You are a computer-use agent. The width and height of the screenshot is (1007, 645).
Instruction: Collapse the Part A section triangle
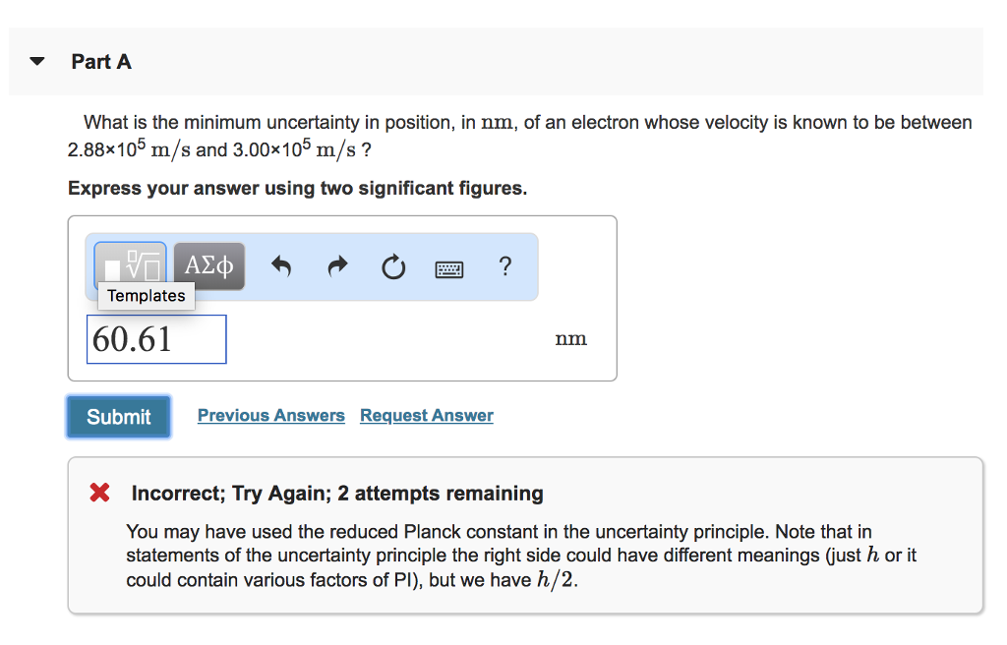tap(36, 60)
